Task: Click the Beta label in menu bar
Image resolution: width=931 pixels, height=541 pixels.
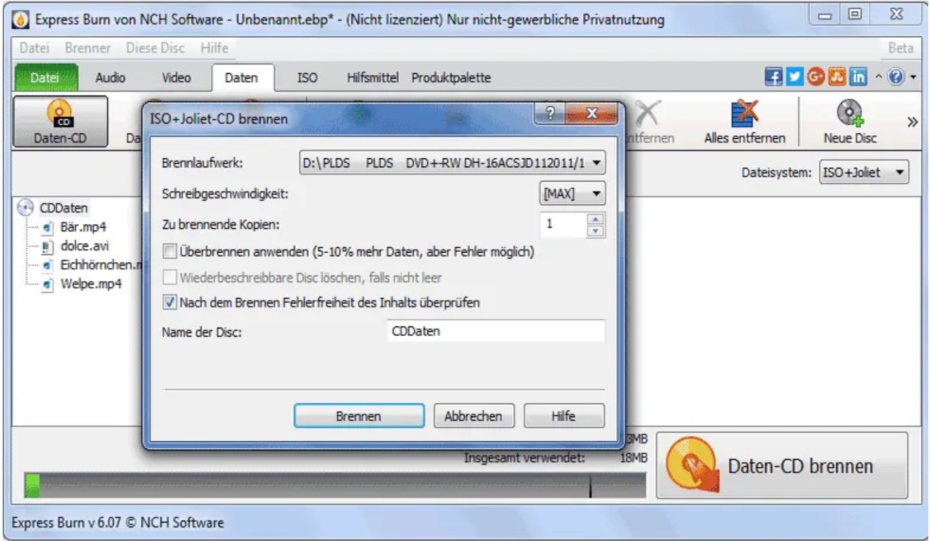Action: [901, 49]
